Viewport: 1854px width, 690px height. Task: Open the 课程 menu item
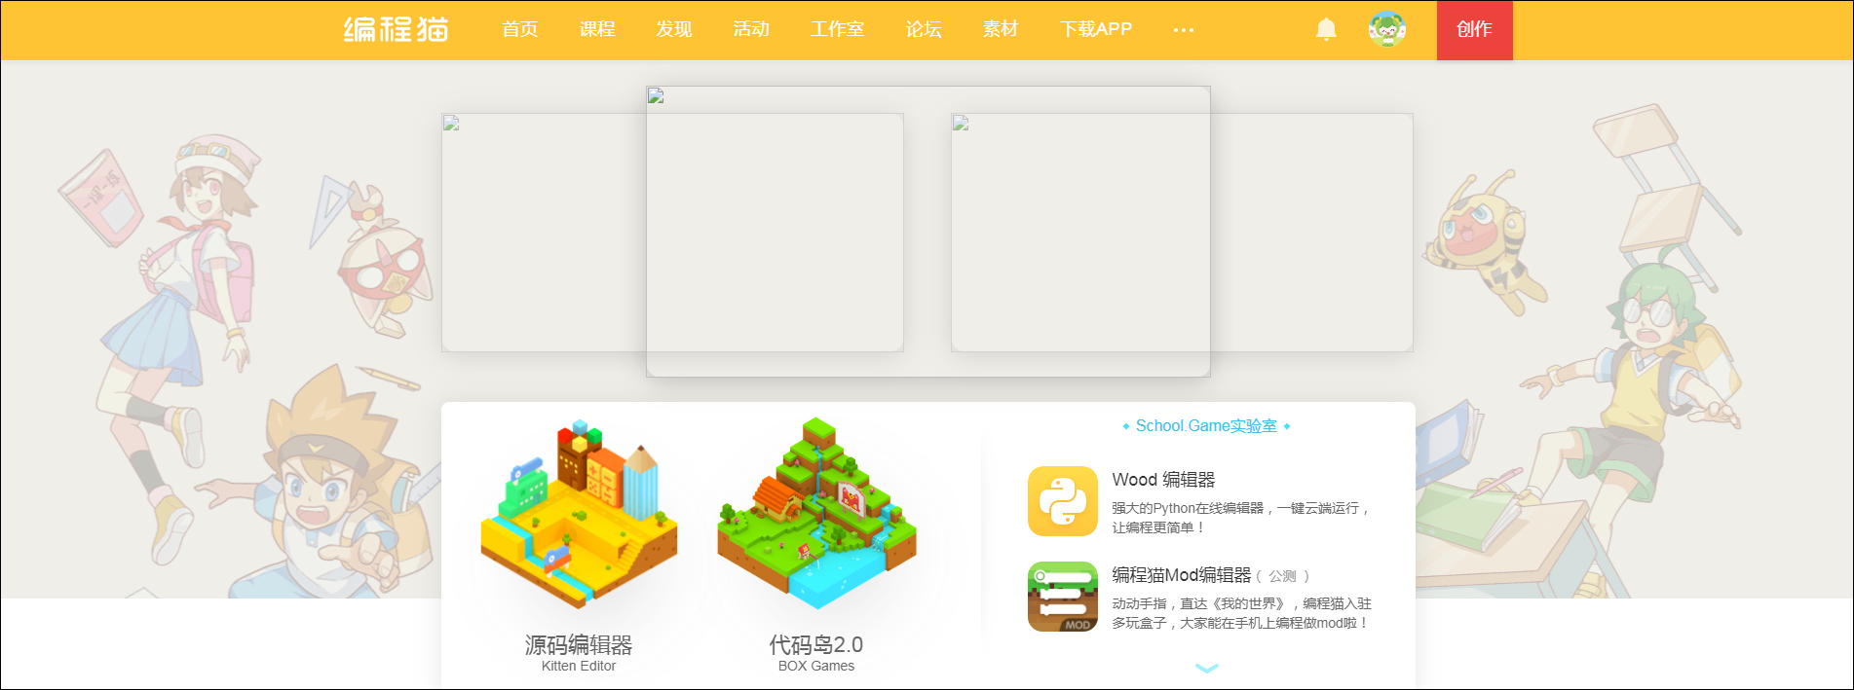click(x=597, y=29)
